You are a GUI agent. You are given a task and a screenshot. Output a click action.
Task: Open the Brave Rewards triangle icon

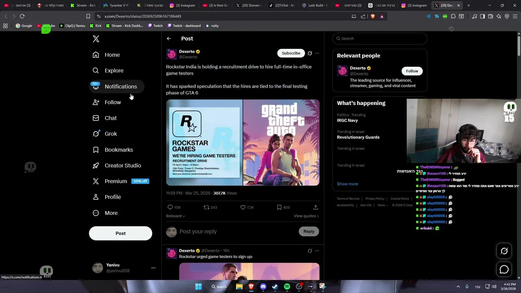click(382, 16)
